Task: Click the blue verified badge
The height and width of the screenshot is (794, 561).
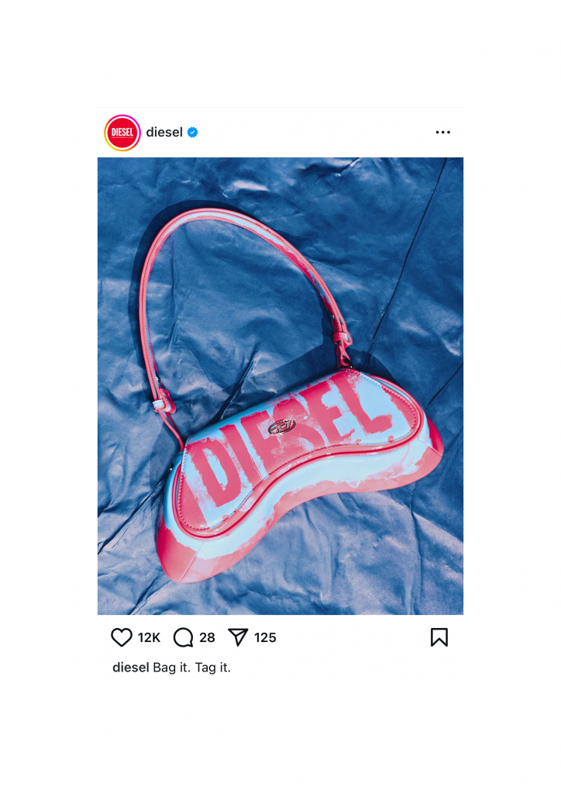Action: click(192, 132)
